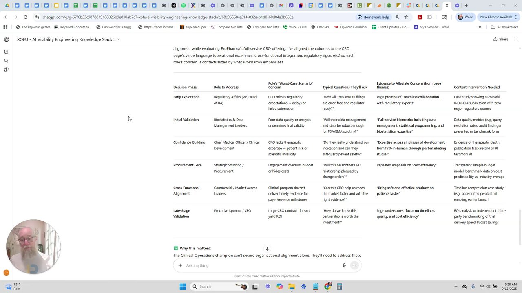Open the superdeduper bookmark
522x293 pixels.
pos(193,27)
